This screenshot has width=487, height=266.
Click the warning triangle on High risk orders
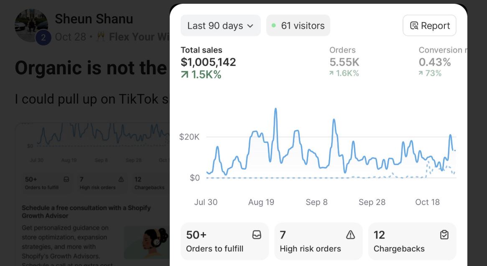click(x=350, y=235)
